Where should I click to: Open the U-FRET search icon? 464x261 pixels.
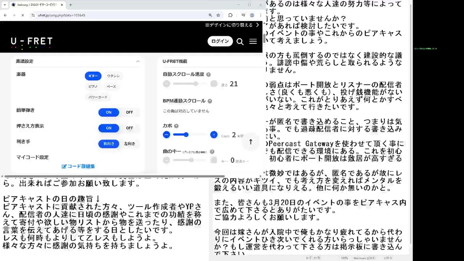(x=240, y=41)
